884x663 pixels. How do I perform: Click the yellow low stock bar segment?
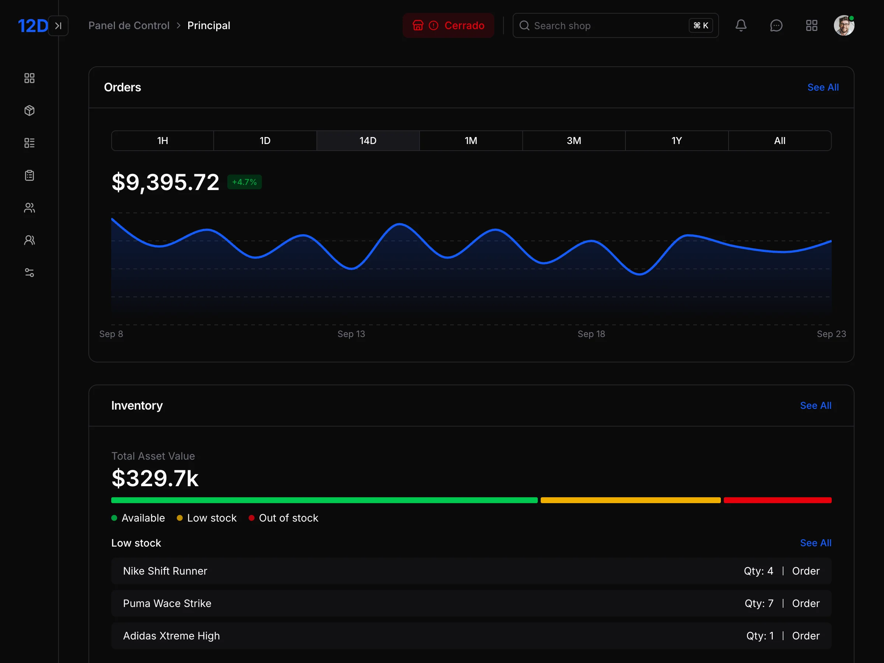coord(630,500)
